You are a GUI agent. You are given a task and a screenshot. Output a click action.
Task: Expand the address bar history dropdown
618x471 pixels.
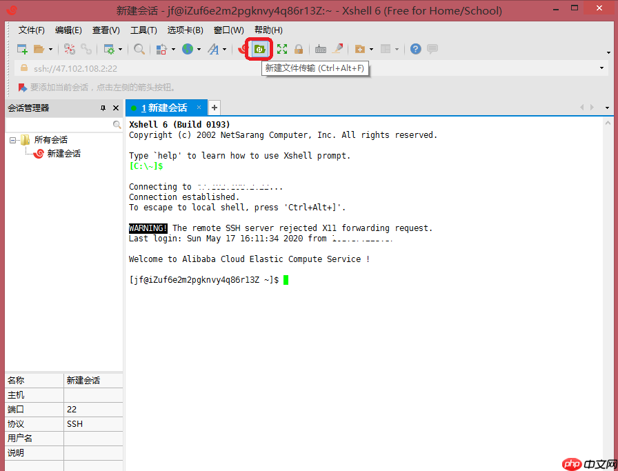click(x=601, y=68)
